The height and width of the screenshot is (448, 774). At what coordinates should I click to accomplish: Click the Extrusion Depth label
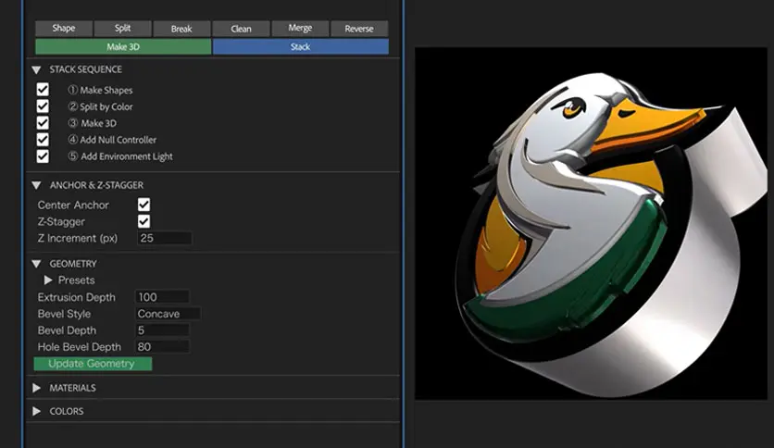pyautogui.click(x=77, y=297)
